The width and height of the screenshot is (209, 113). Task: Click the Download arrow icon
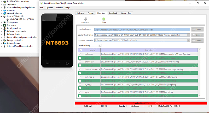(85, 19)
